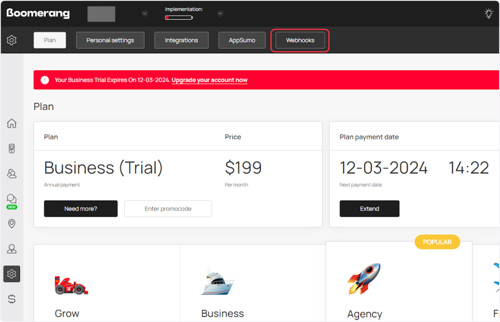The height and width of the screenshot is (322, 500).
Task: Open the customers icon in sidebar
Action: click(12, 174)
